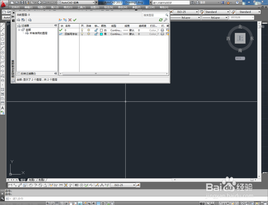The width and height of the screenshot is (268, 205).
Task: Toggle freeze sun icon for layer 0
Action: click(88, 30)
